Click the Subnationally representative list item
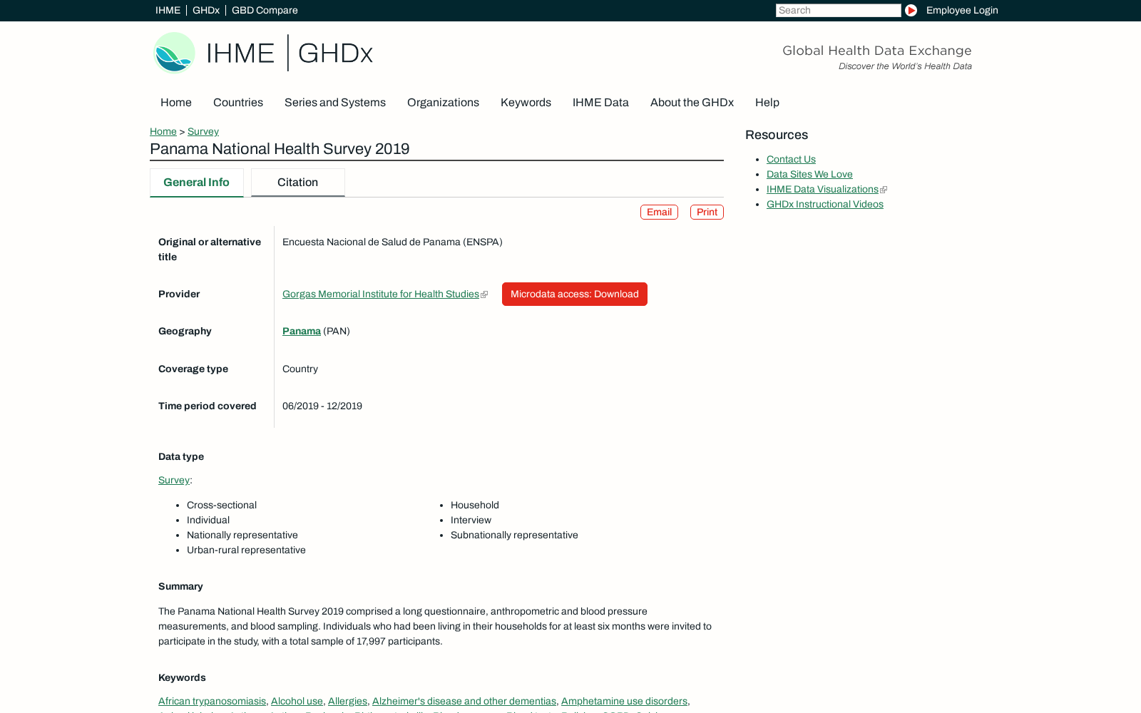This screenshot has height=713, width=1141. [514, 535]
